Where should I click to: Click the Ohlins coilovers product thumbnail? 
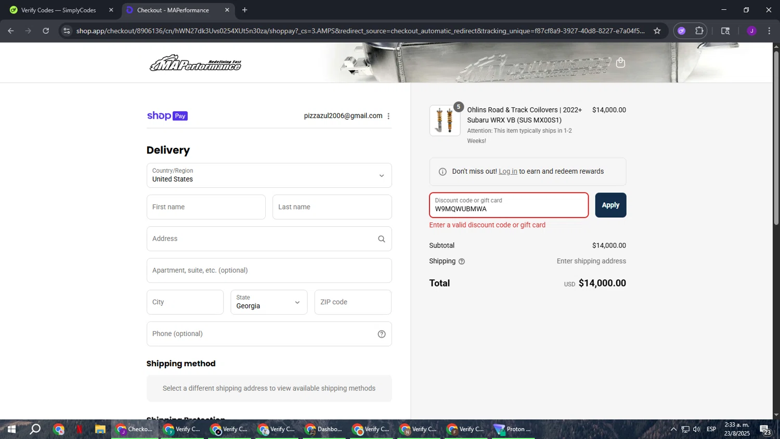[445, 120]
